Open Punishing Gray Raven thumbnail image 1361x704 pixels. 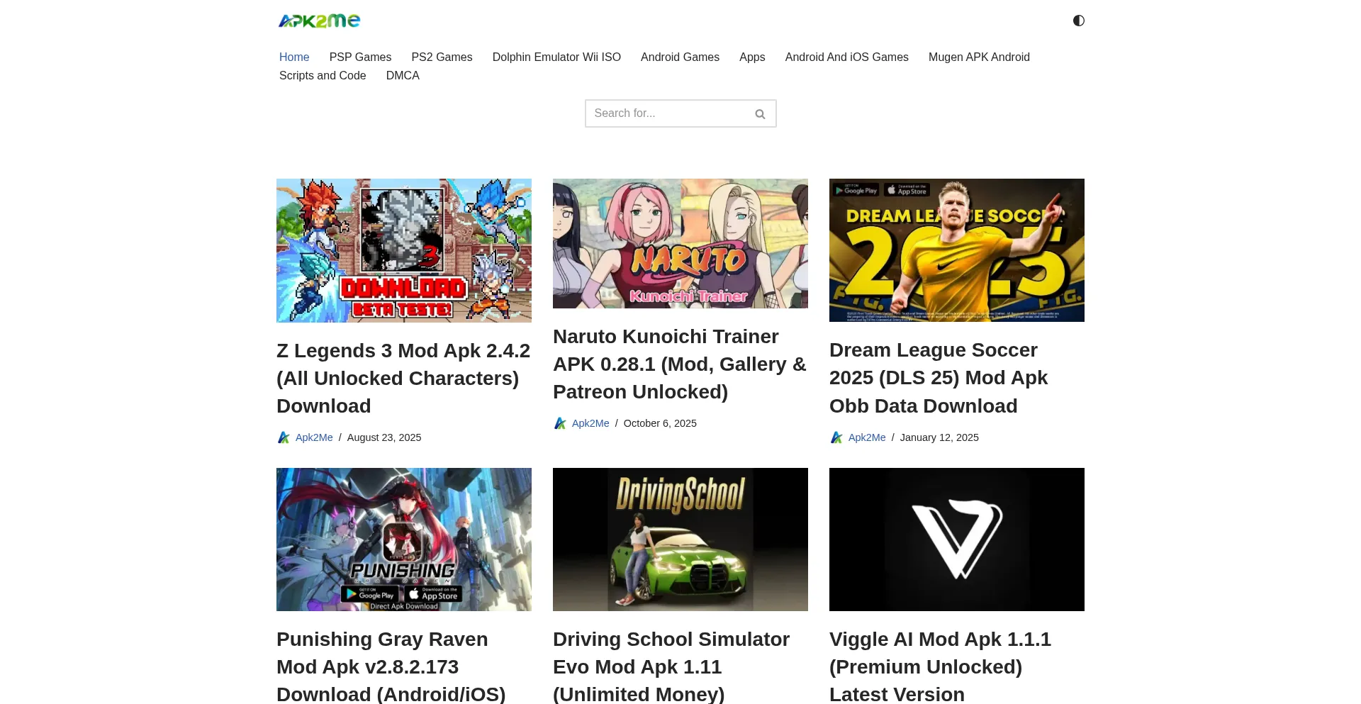(403, 539)
